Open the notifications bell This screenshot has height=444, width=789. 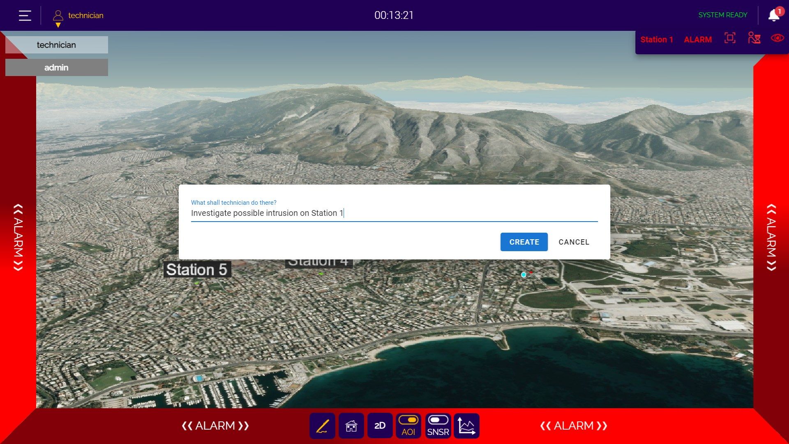point(774,15)
